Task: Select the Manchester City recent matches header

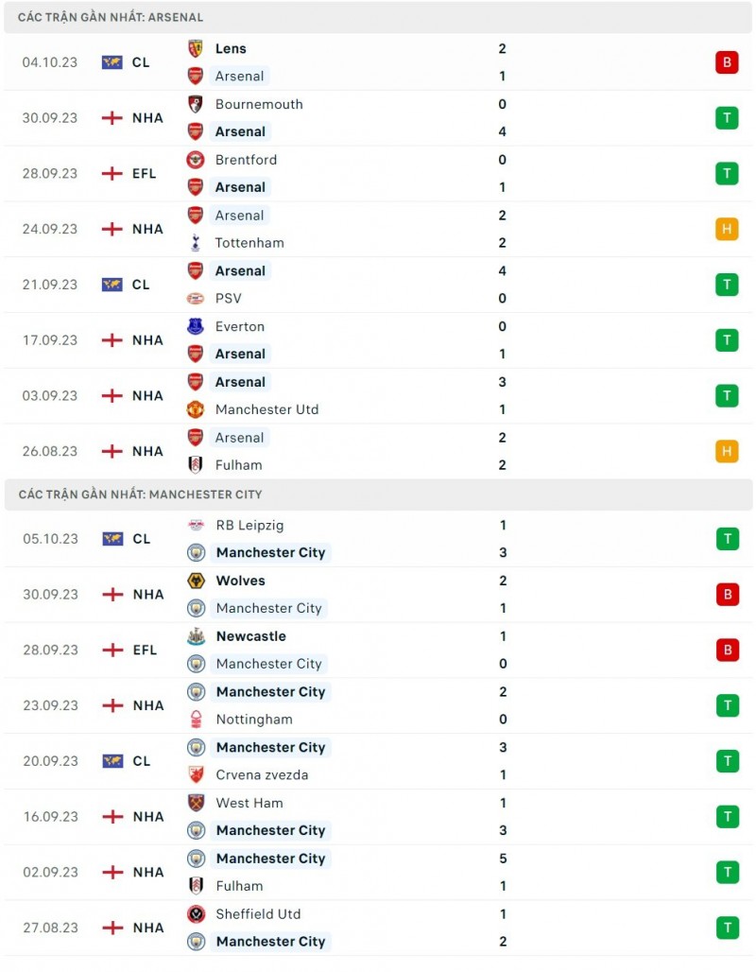Action: coord(140,495)
